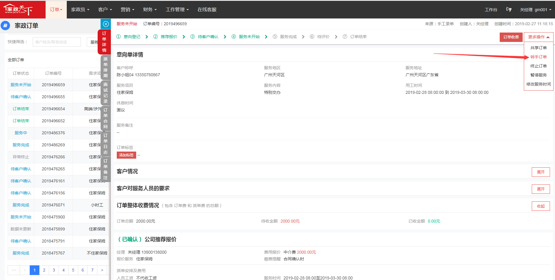Go to next page with > button

pyautogui.click(x=102, y=270)
